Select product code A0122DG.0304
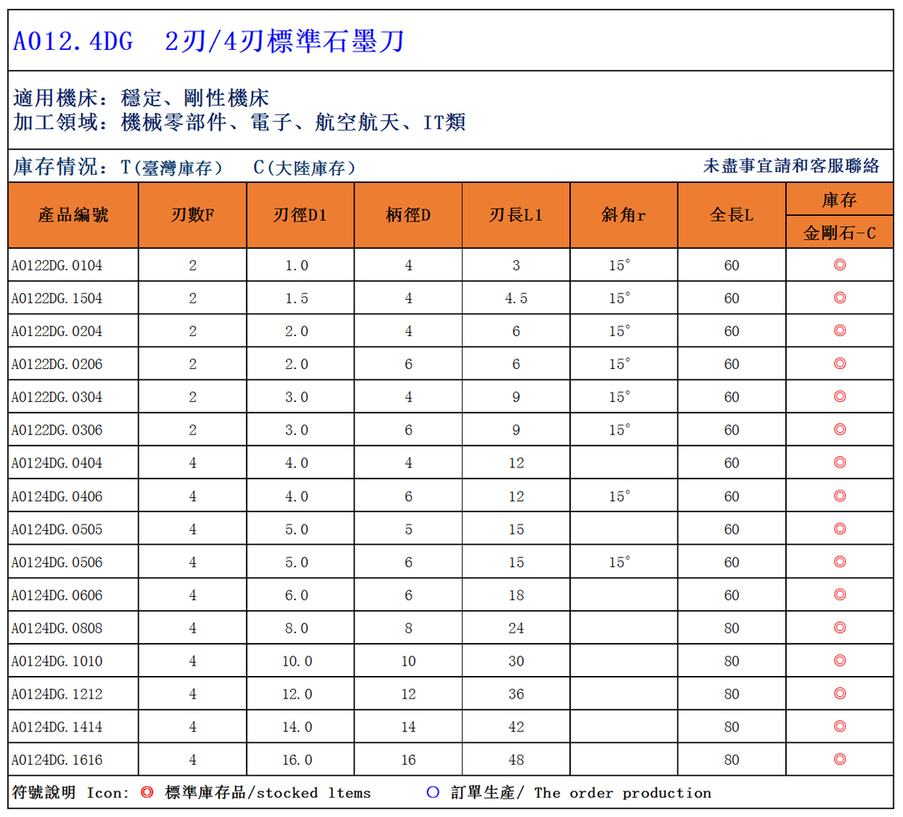The image size is (903, 817). [x=56, y=397]
